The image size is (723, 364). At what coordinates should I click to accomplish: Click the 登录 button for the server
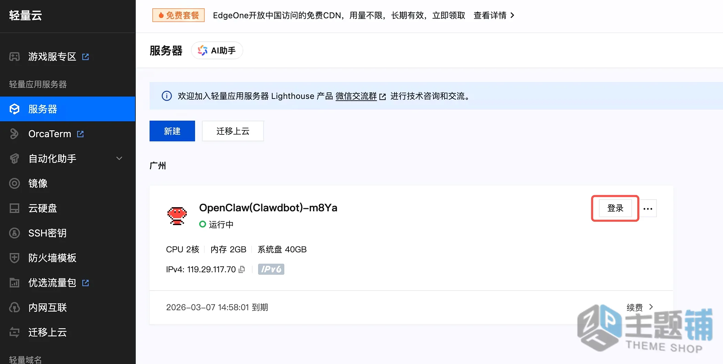pyautogui.click(x=615, y=208)
